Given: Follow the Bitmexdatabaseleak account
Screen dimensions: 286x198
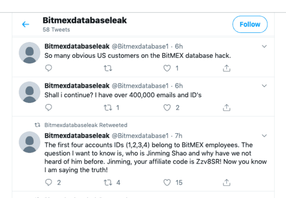Looking at the screenshot, I should (250, 24).
